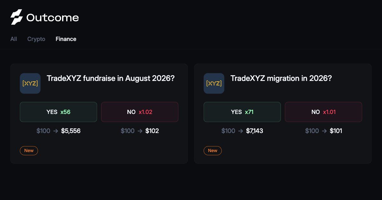The image size is (382, 200).
Task: Open TradeXYZ migration in 2026 title
Action: point(281,78)
